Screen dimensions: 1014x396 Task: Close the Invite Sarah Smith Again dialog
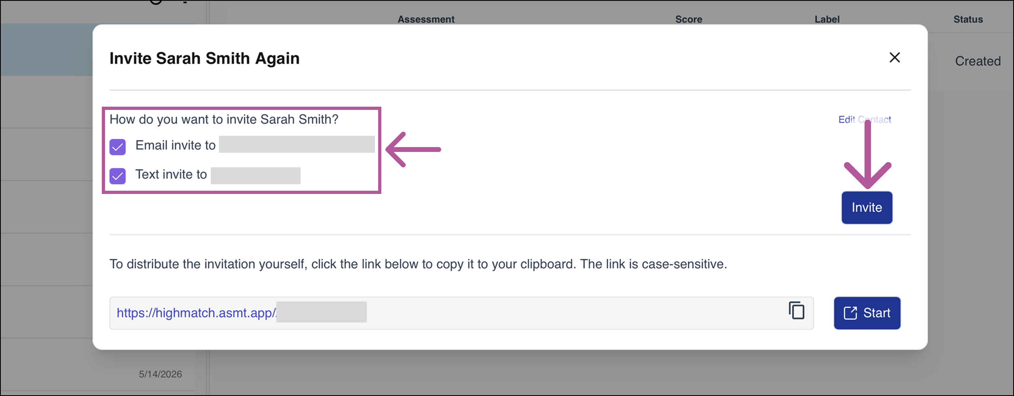coord(894,58)
